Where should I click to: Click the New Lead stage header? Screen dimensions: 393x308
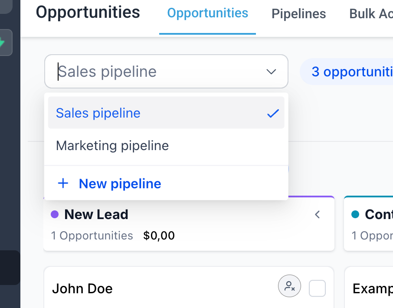tap(189, 223)
